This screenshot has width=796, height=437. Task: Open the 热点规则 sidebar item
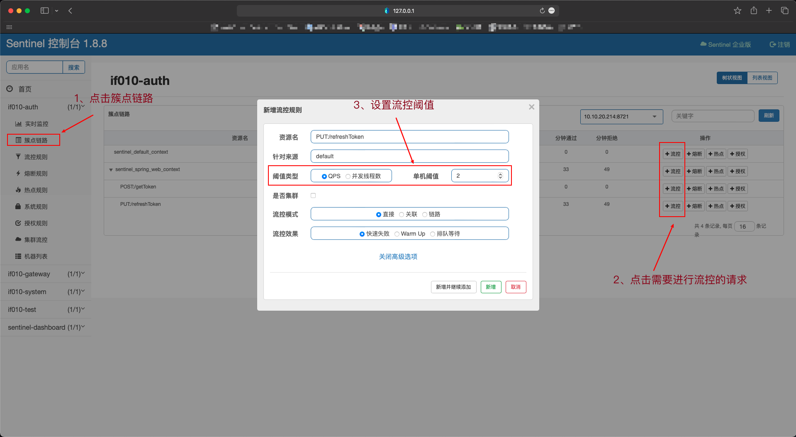[32, 190]
